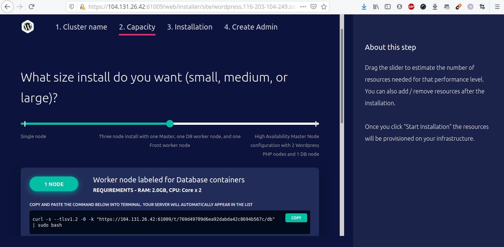This screenshot has height=247, width=504.
Task: Click the 'What size install do you want' heading
Action: 154,88
